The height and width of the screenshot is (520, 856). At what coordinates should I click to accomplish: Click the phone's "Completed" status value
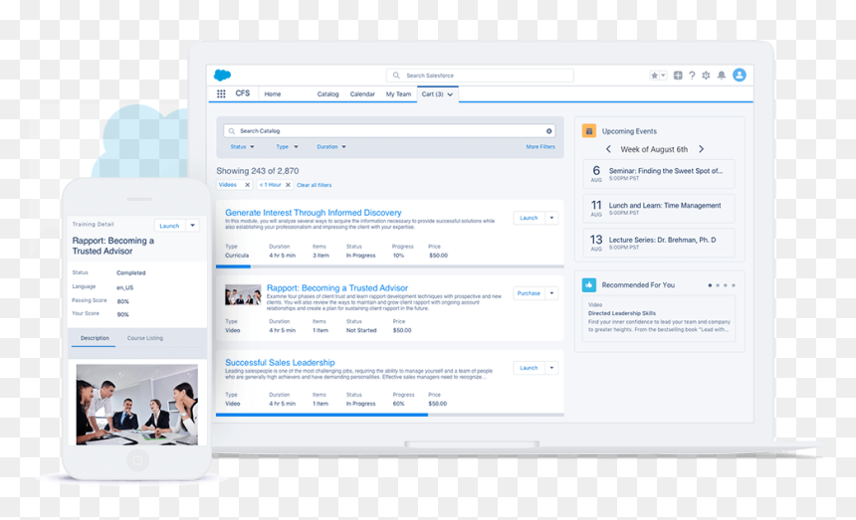[x=131, y=273]
